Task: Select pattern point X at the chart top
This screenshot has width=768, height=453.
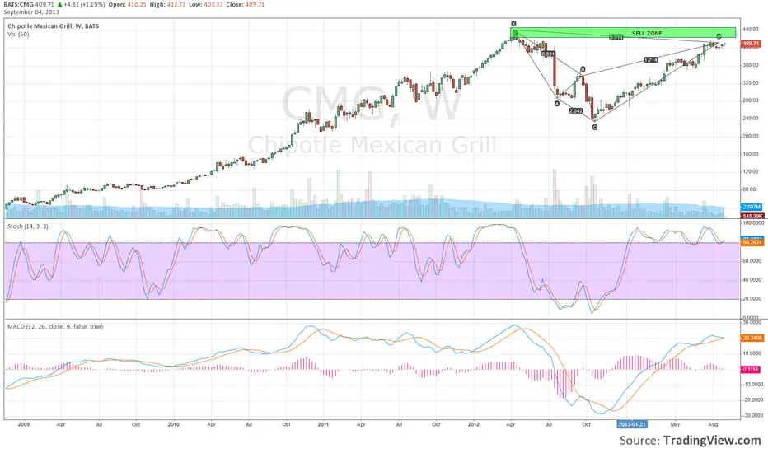Action: pyautogui.click(x=513, y=24)
